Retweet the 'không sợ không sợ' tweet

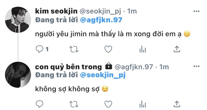(74, 104)
